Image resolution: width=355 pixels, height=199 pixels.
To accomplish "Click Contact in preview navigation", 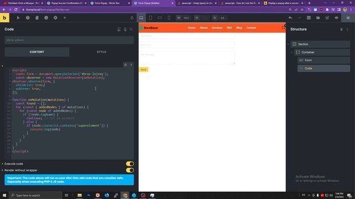I will (x=251, y=28).
